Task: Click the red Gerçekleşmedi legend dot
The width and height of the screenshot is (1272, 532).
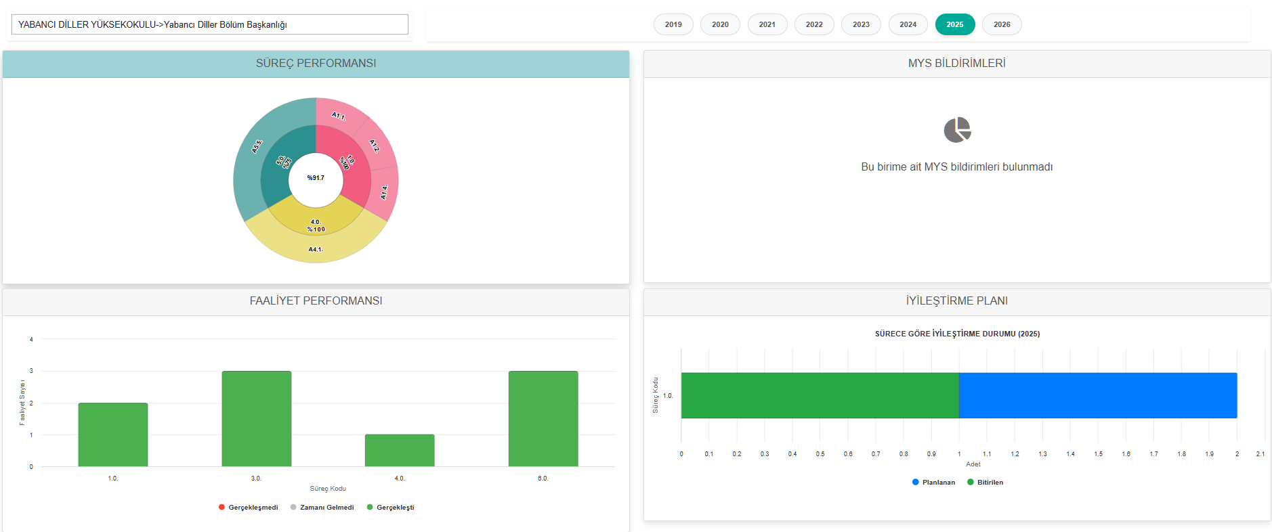Action: [x=221, y=507]
